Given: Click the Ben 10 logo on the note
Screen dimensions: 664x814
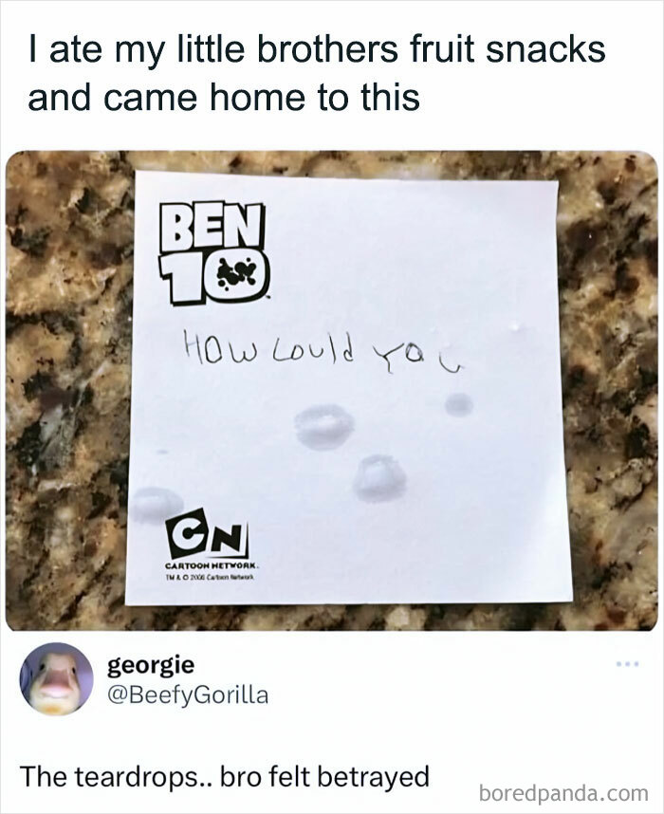Looking at the screenshot, I should (213, 252).
